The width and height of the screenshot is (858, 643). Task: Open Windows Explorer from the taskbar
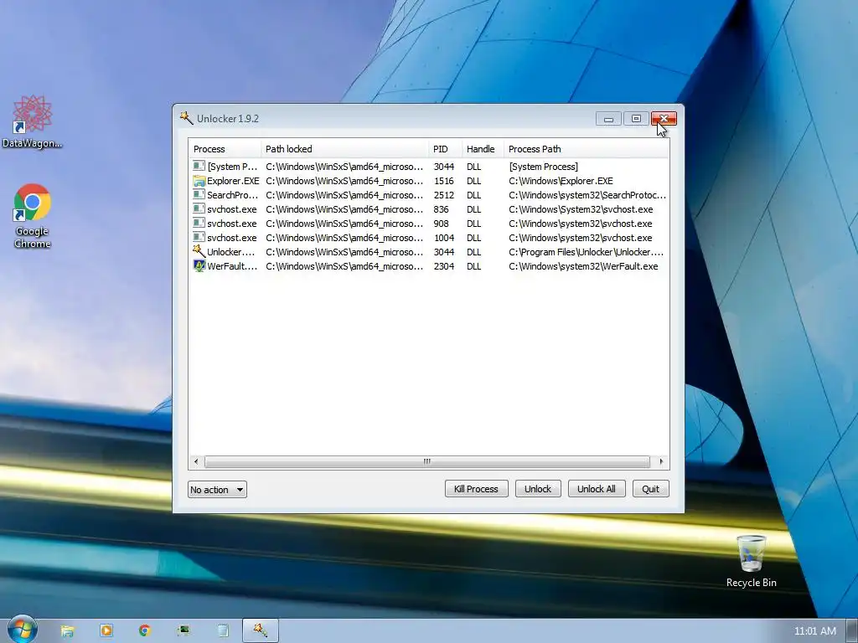[x=67, y=630]
